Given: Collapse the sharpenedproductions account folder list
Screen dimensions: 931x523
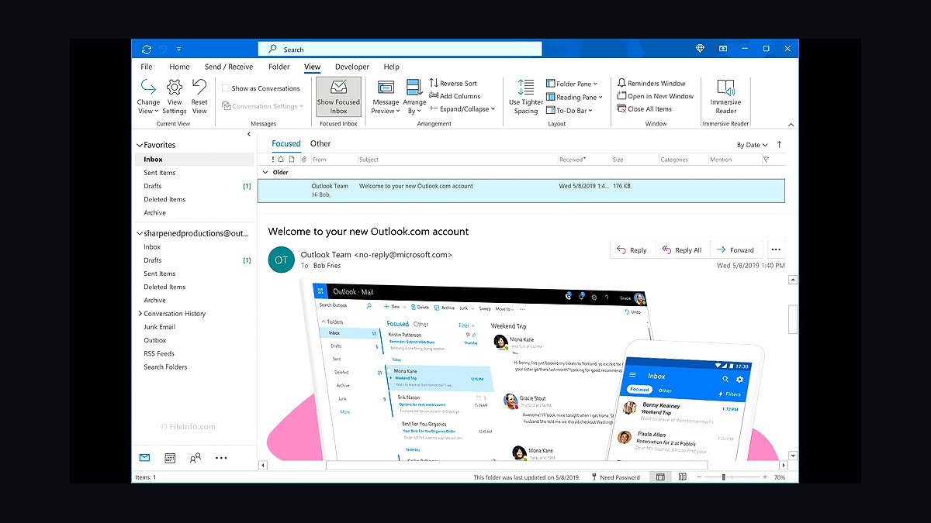Looking at the screenshot, I should (140, 232).
